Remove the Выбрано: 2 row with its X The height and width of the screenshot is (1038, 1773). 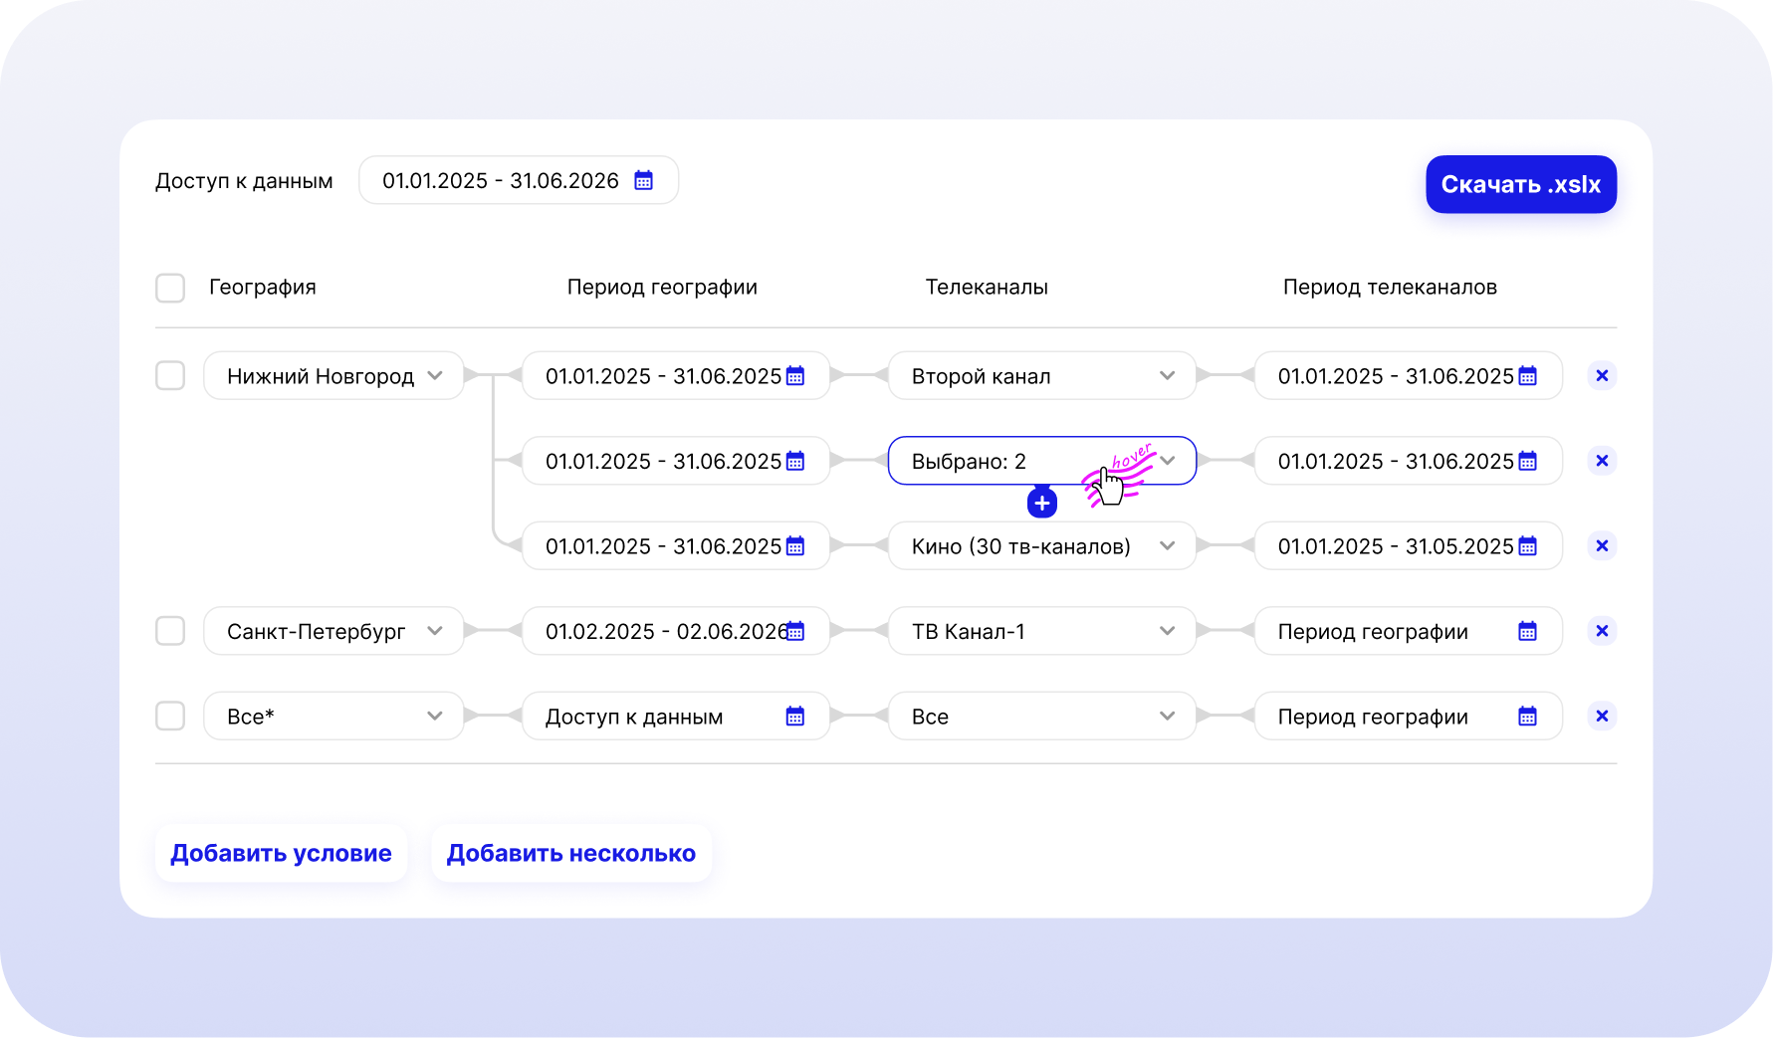pyautogui.click(x=1602, y=460)
